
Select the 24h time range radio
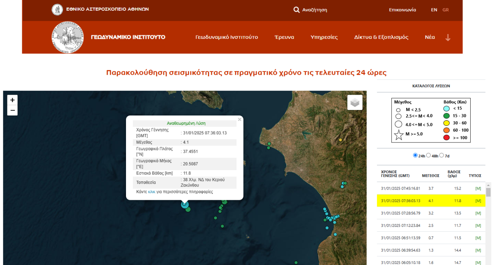coord(415,155)
